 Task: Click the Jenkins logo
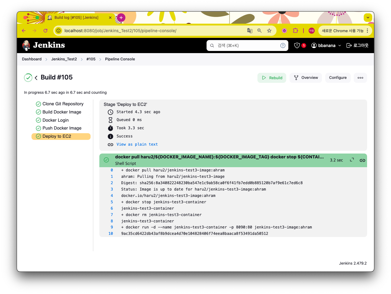[44, 45]
